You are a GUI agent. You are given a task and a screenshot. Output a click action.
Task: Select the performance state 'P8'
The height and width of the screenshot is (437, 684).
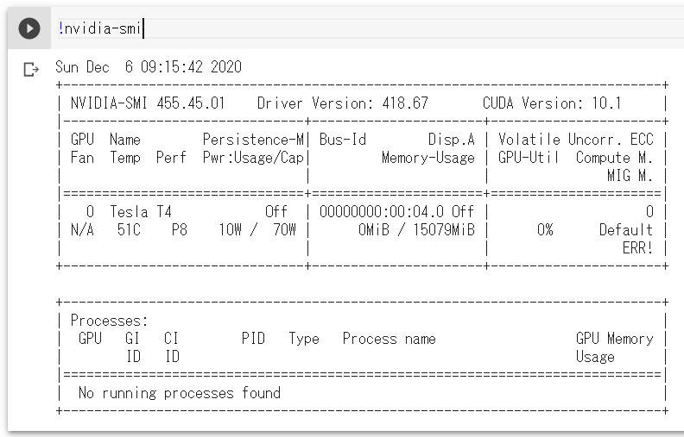click(x=180, y=230)
